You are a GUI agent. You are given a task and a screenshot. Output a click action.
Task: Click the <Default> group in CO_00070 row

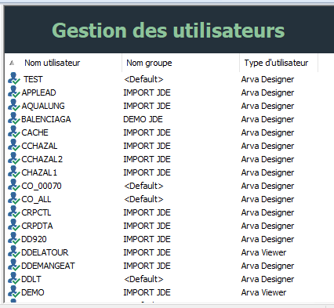(143, 186)
